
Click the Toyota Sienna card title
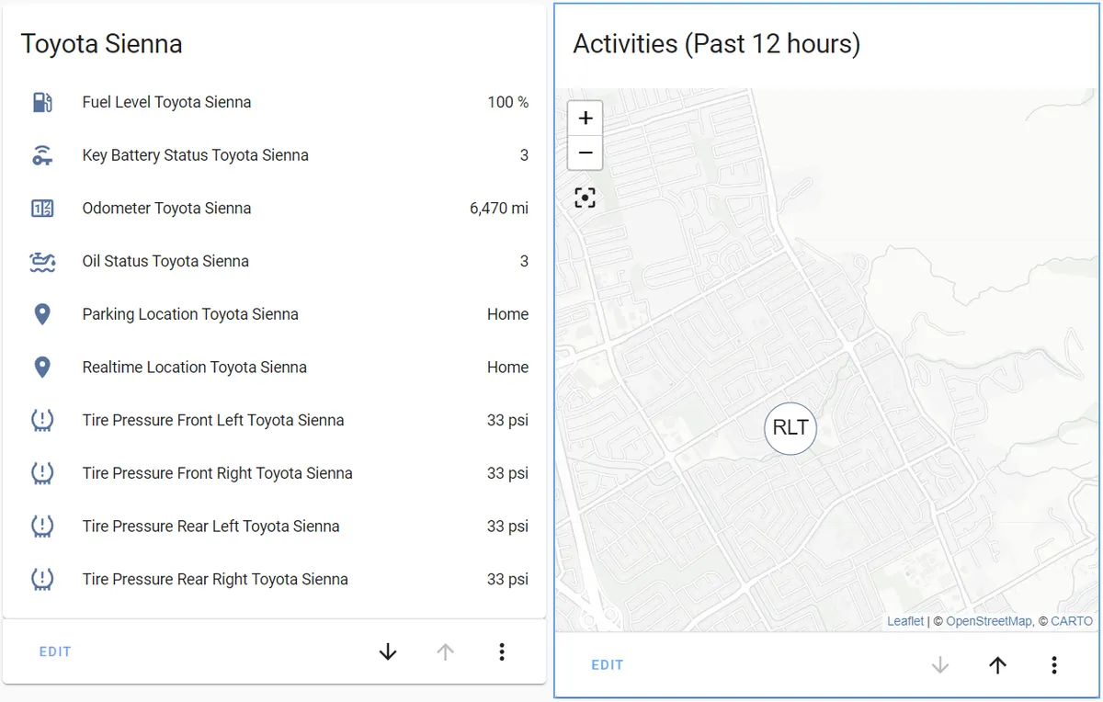(102, 44)
